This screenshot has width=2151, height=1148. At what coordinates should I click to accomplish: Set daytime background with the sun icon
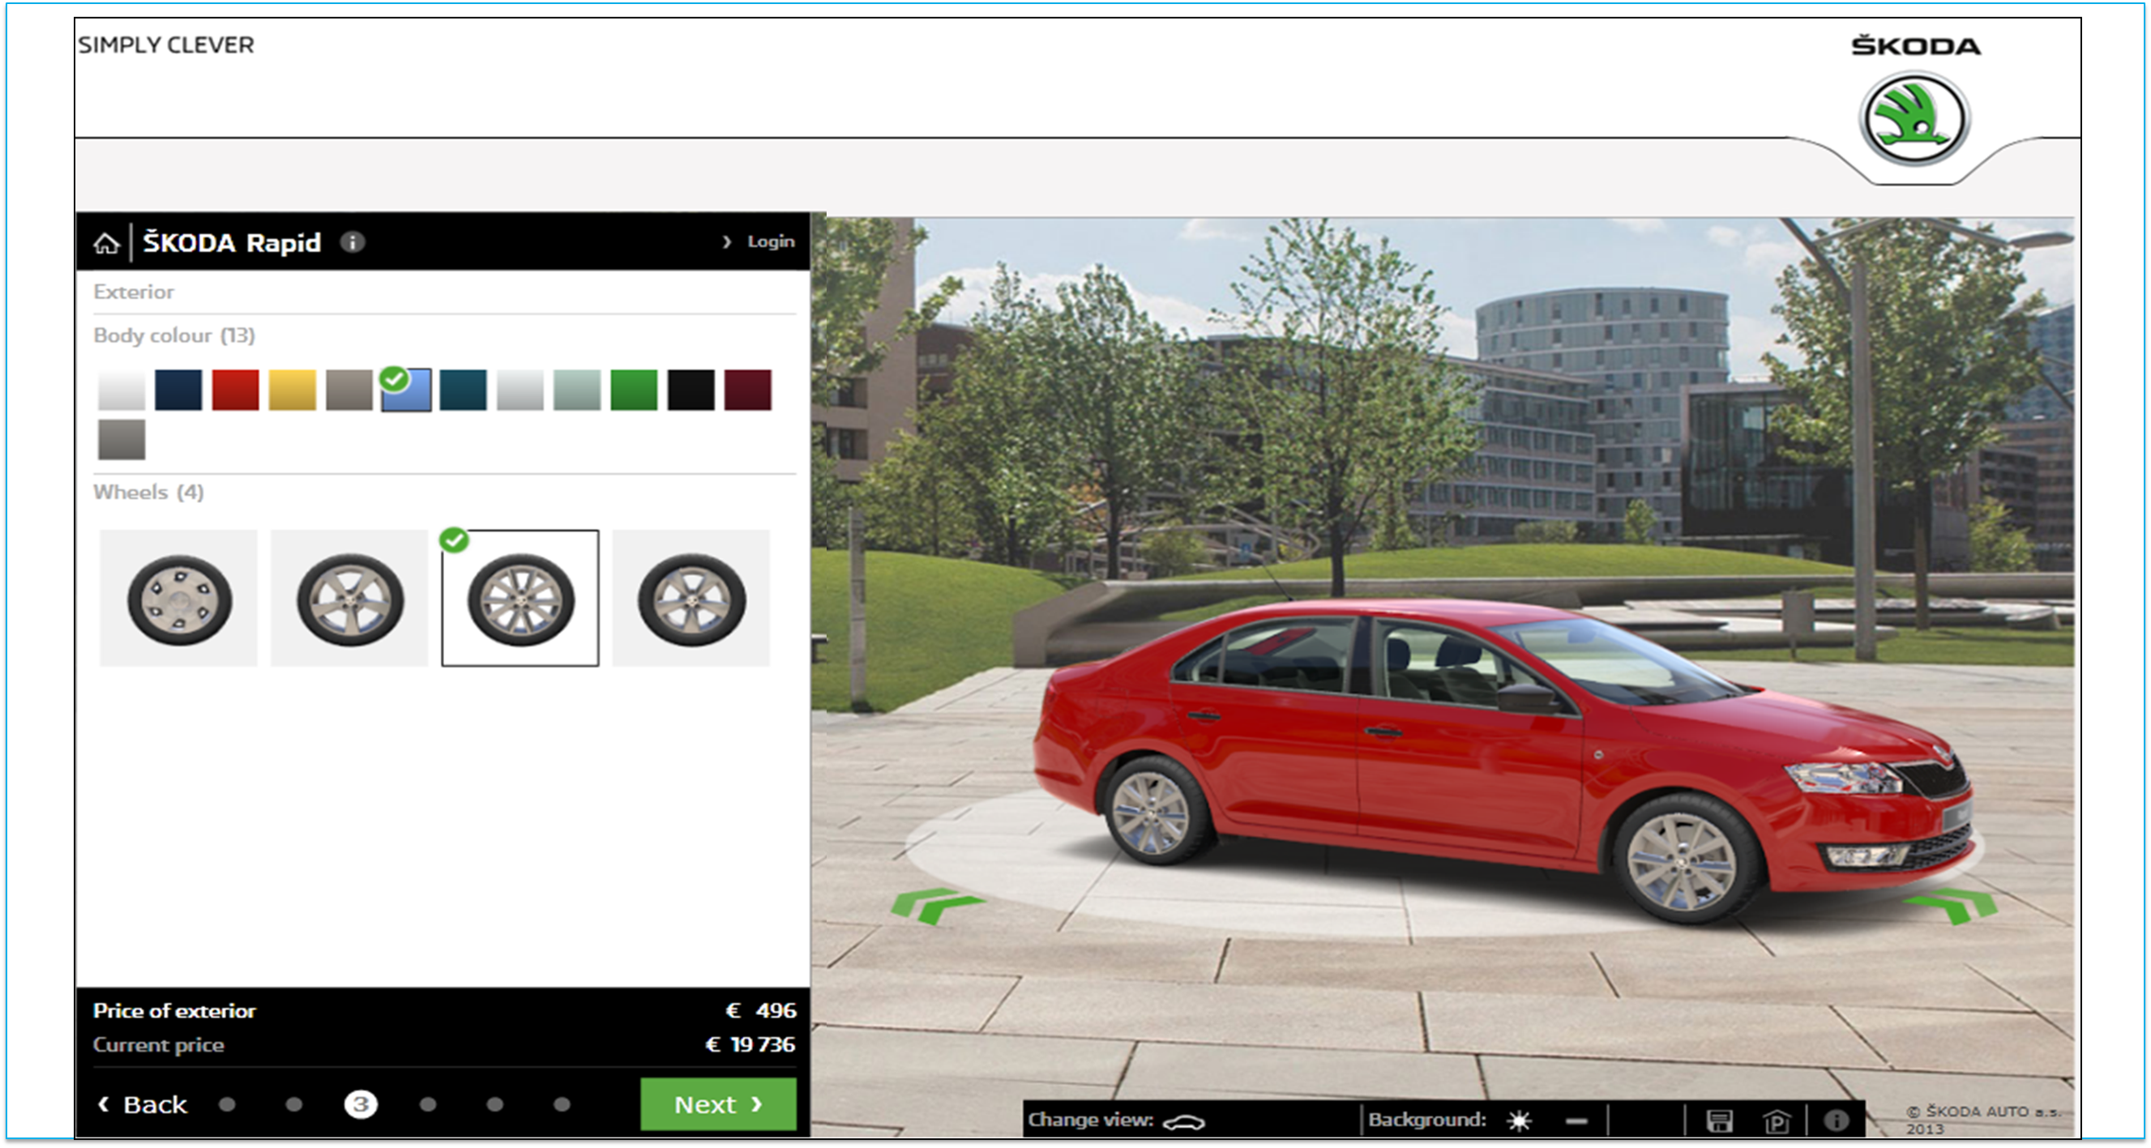1518,1120
